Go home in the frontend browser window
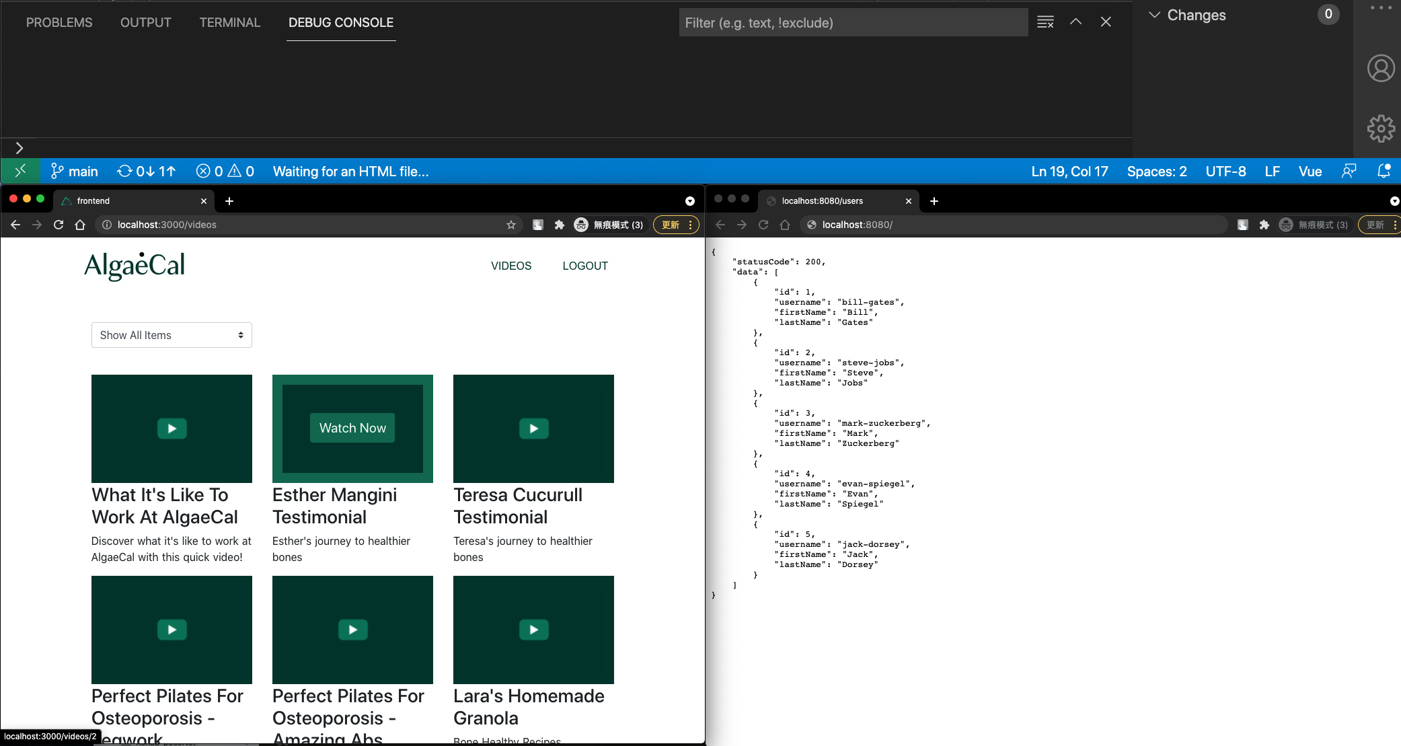This screenshot has width=1401, height=746. (x=80, y=225)
